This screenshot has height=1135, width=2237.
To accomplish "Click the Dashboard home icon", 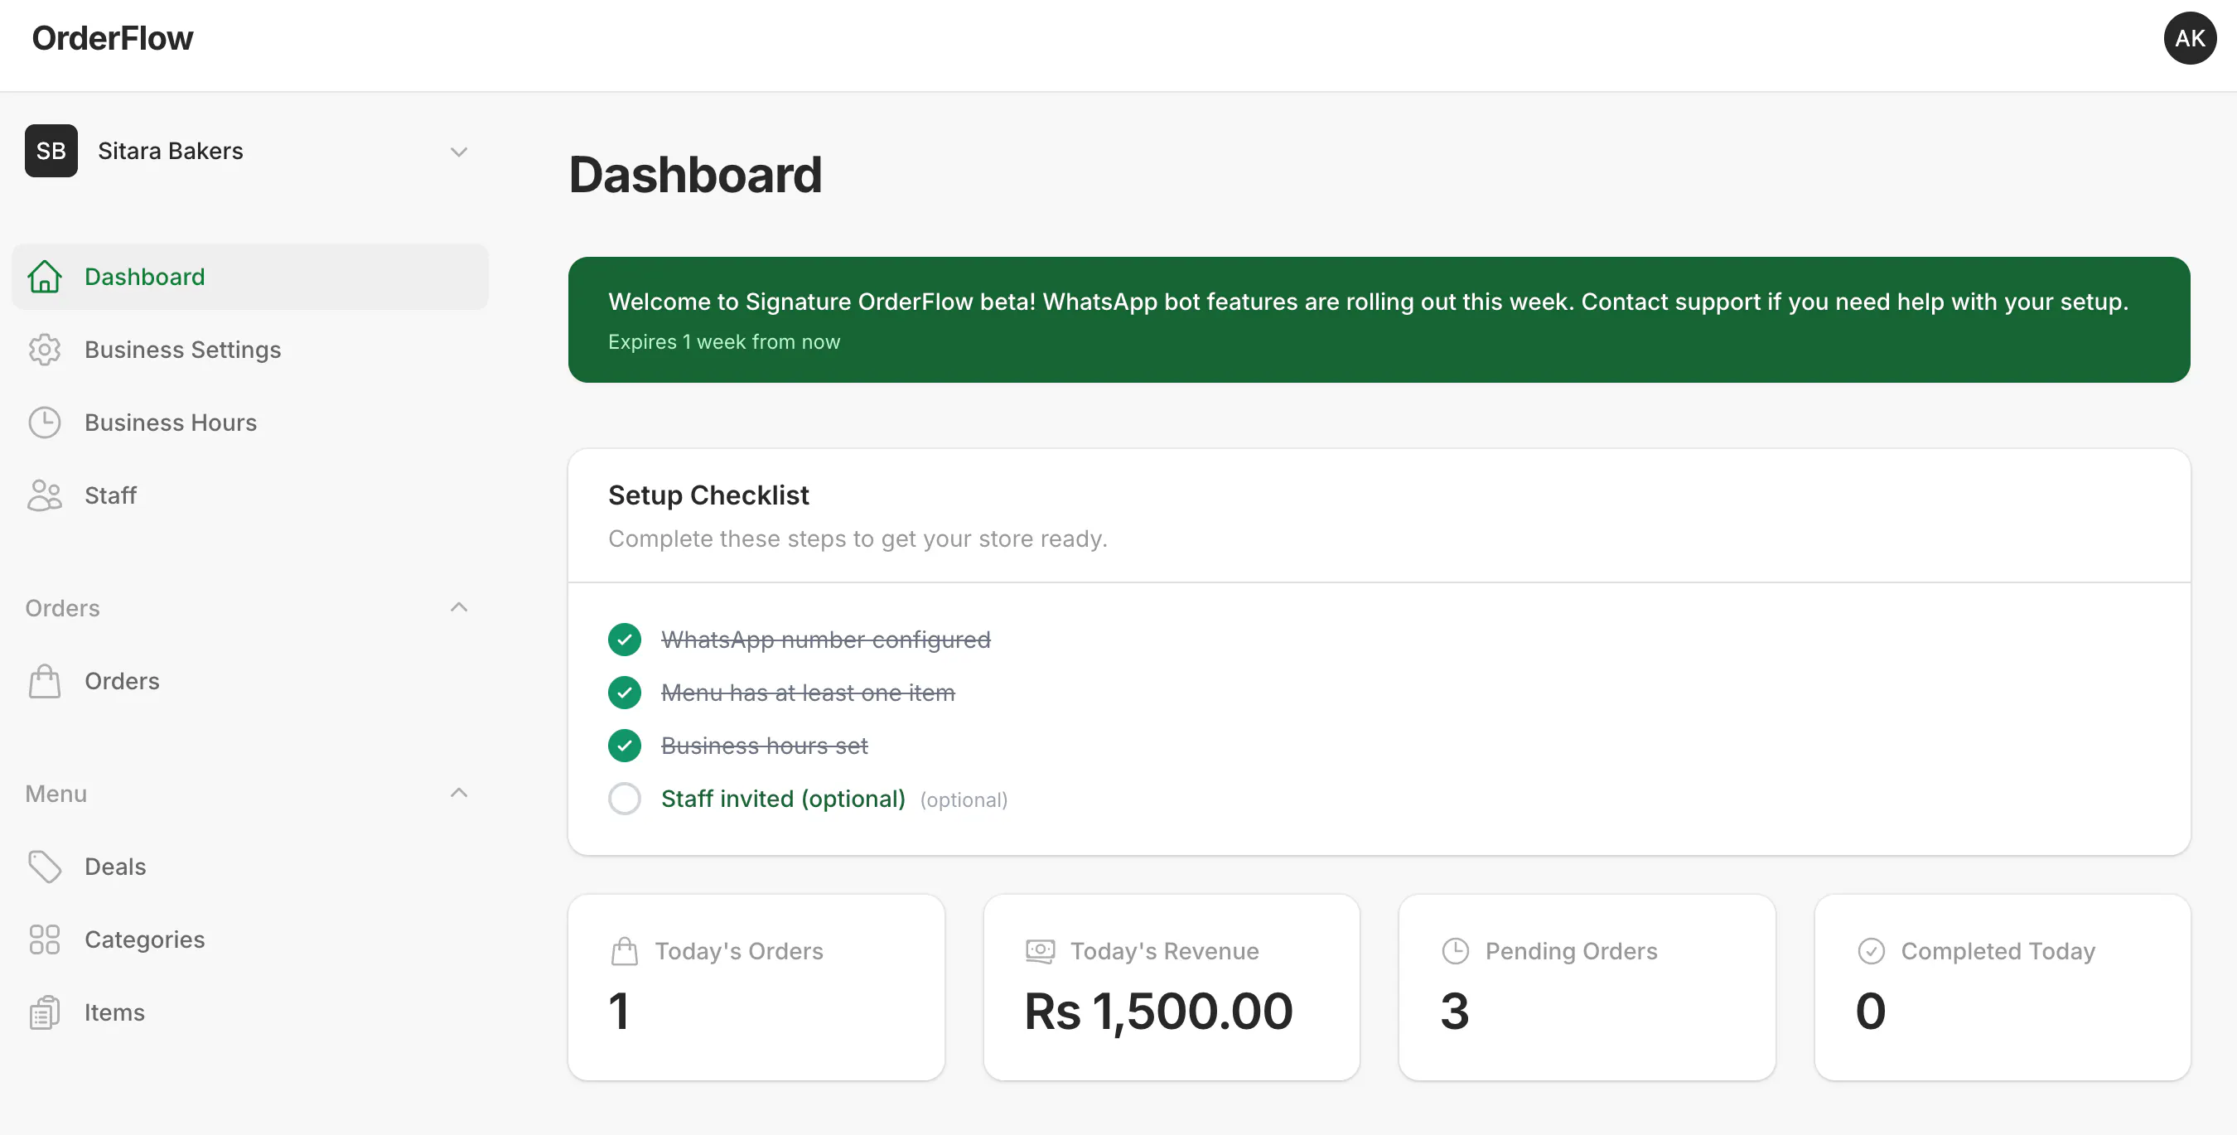I will [x=44, y=277].
